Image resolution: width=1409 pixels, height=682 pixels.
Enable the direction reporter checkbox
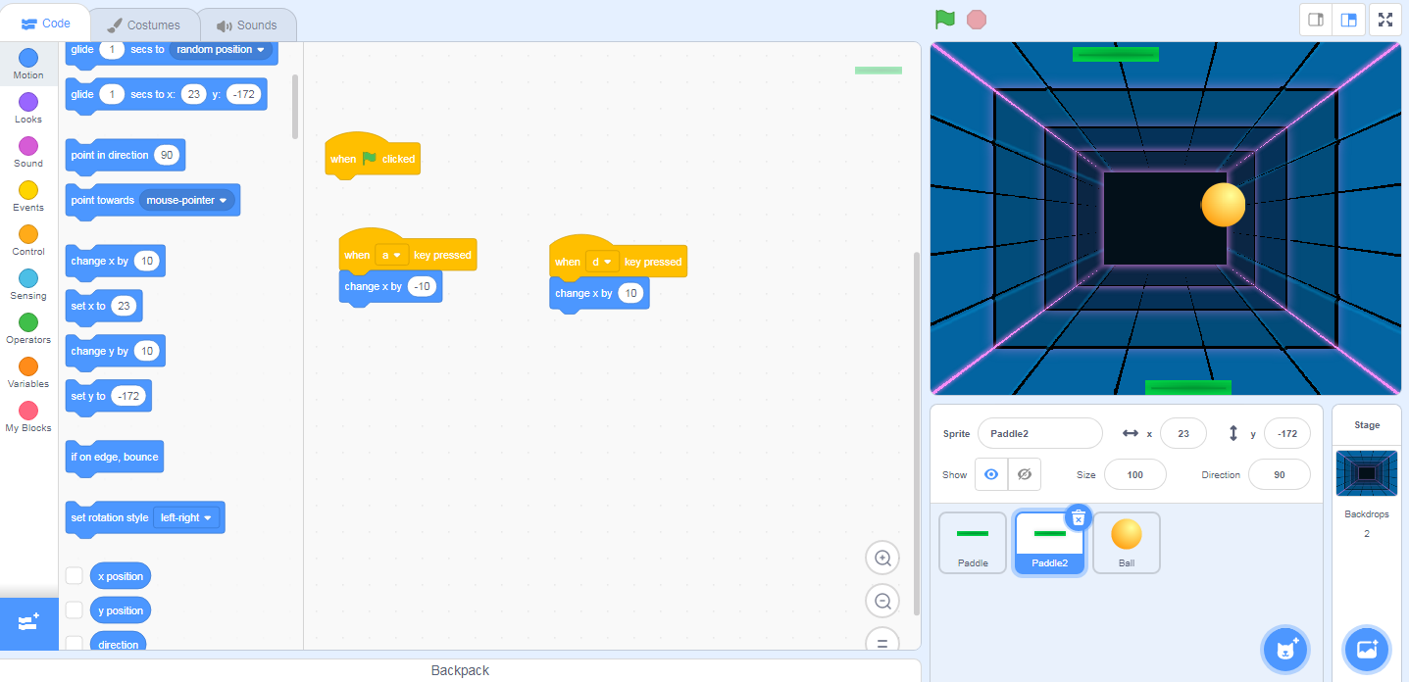coord(74,644)
